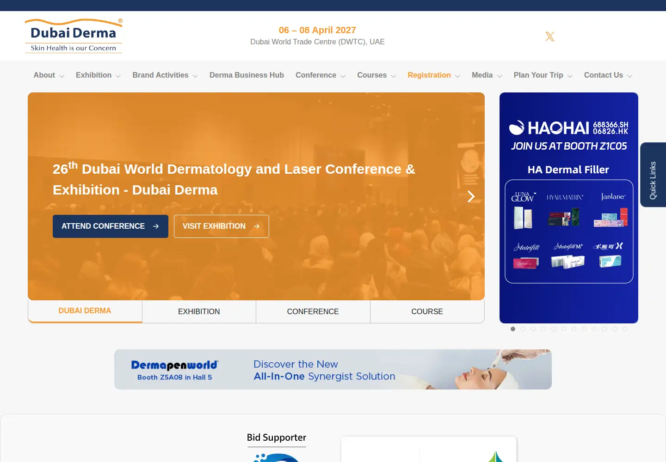
Task: Click arrow icon inside Visit Exhibition button
Action: coord(257,226)
